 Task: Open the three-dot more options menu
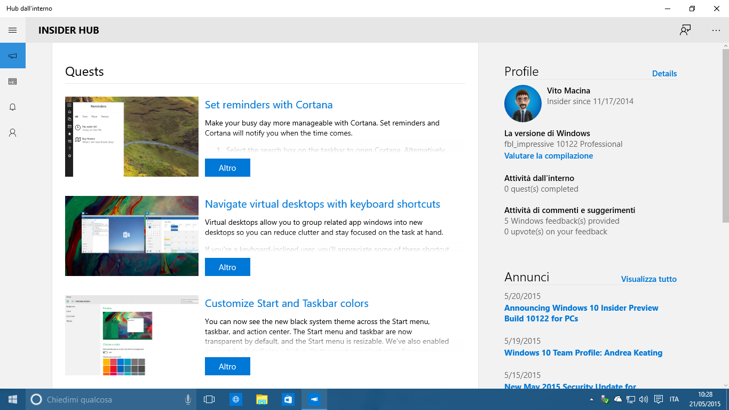click(x=716, y=30)
